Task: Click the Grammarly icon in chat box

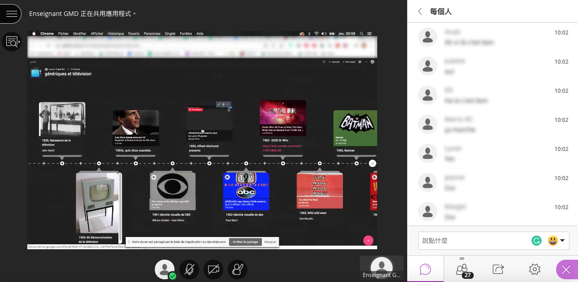Action: pos(537,241)
